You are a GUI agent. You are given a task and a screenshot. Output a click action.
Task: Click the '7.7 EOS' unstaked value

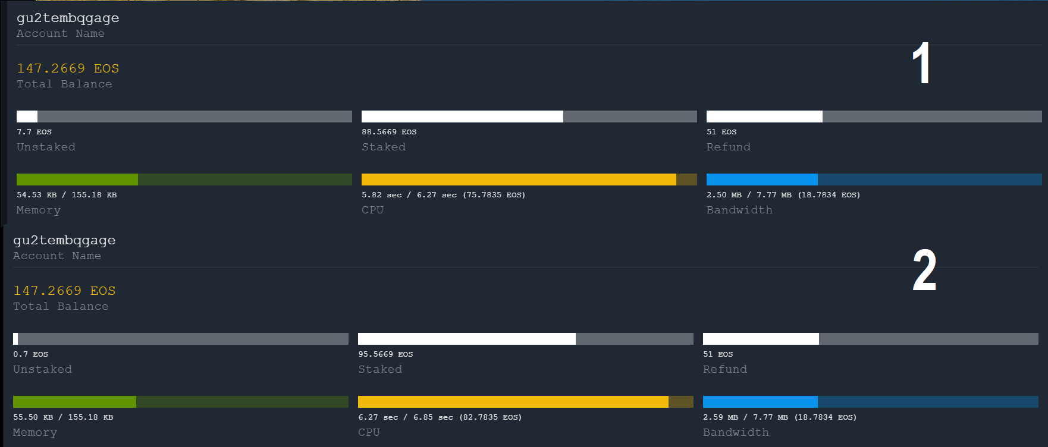click(34, 132)
